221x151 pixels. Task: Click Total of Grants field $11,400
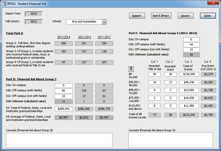pos(189,106)
